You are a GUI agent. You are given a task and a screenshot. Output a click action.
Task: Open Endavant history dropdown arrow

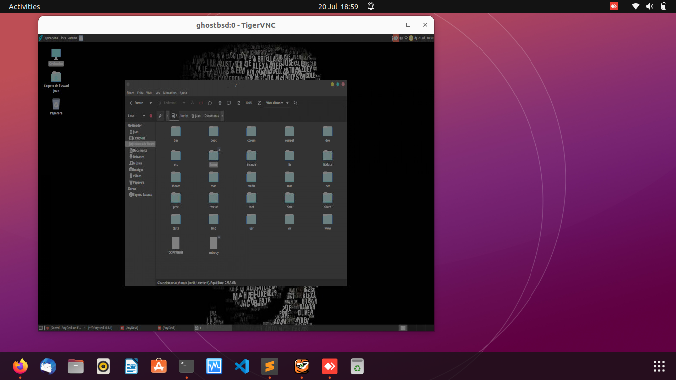pyautogui.click(x=184, y=103)
